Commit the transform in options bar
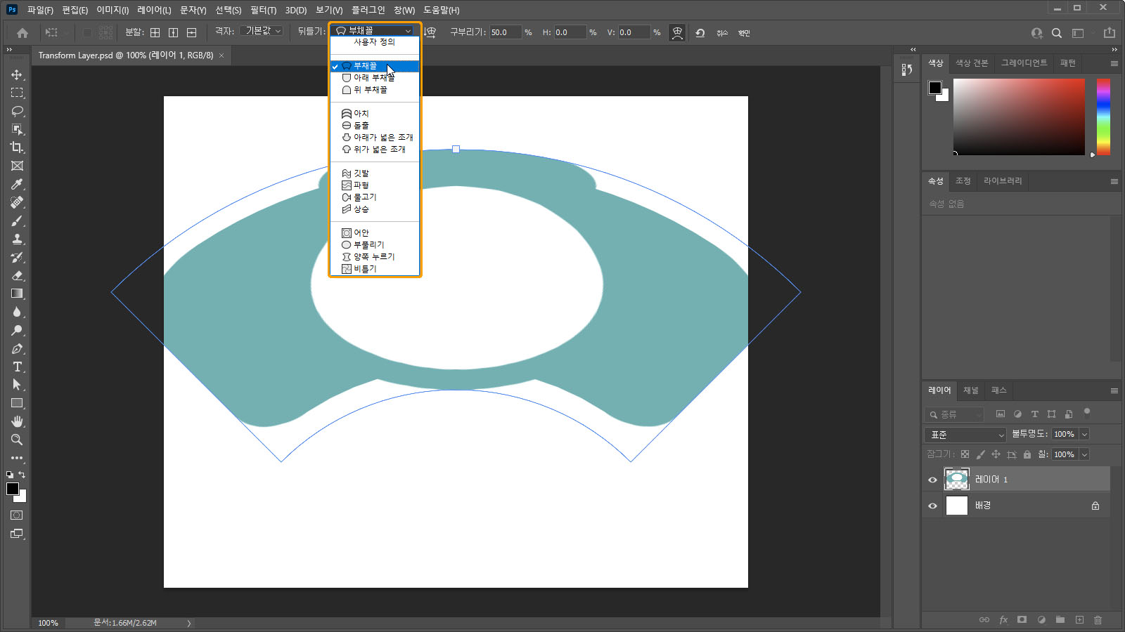The image size is (1125, 632). (744, 33)
